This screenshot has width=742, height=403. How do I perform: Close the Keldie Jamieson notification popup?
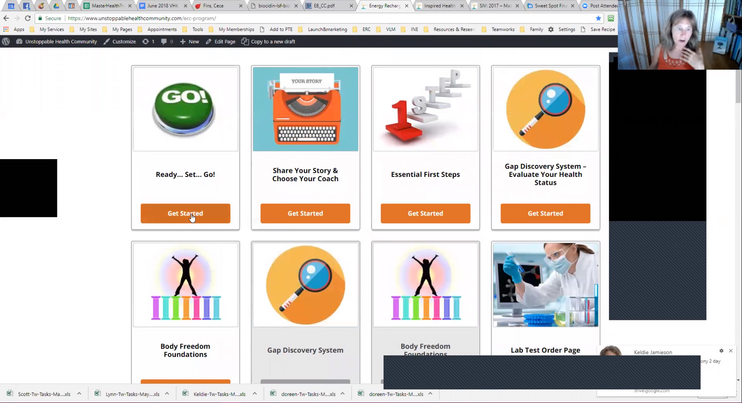click(x=731, y=351)
